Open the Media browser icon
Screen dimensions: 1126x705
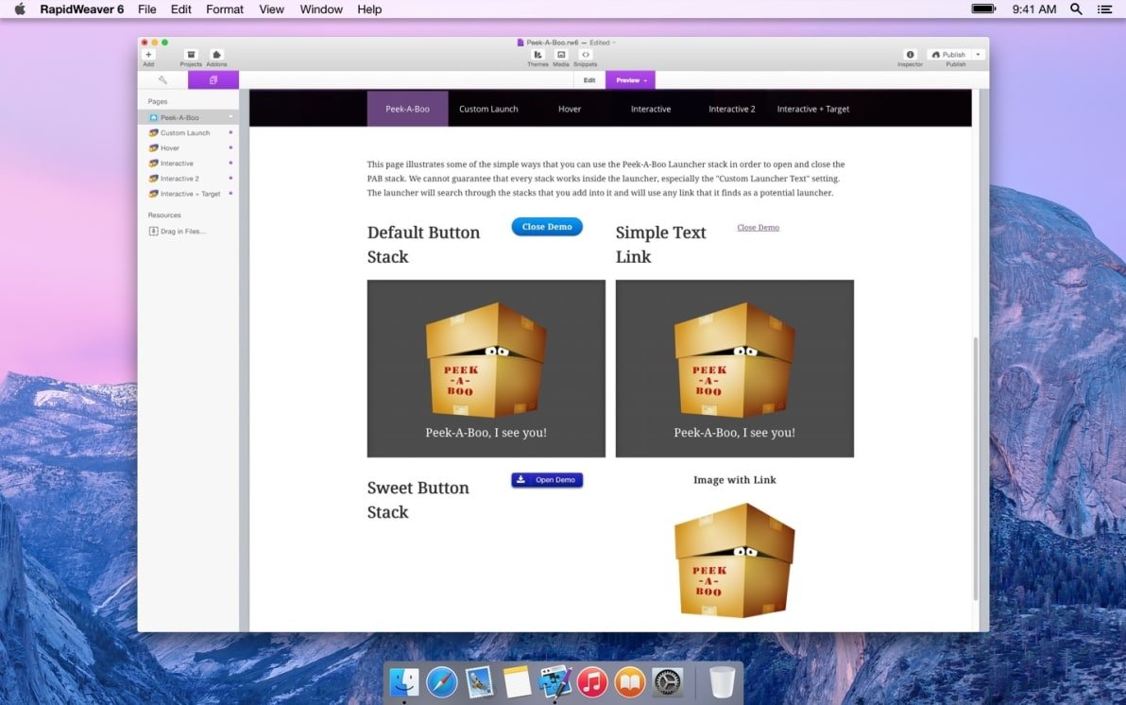tap(561, 55)
